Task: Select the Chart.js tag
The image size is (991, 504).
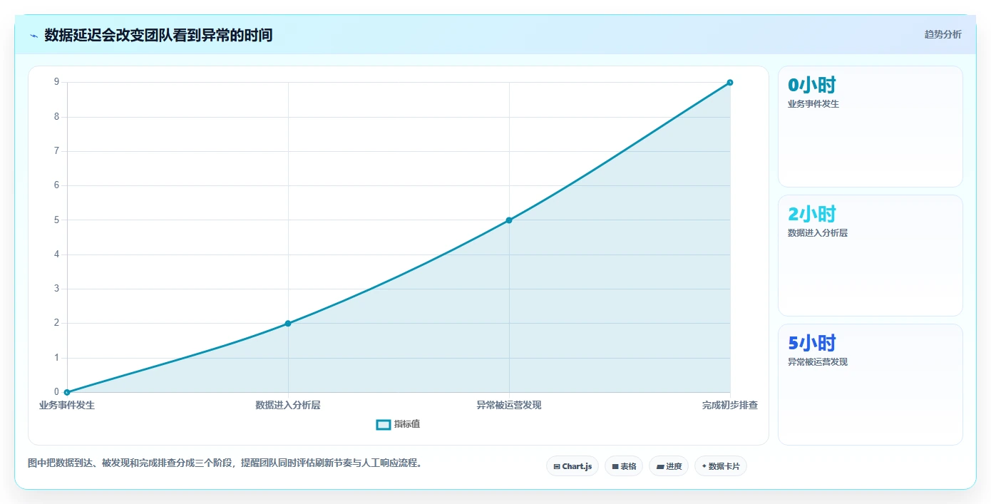Action: [x=572, y=466]
